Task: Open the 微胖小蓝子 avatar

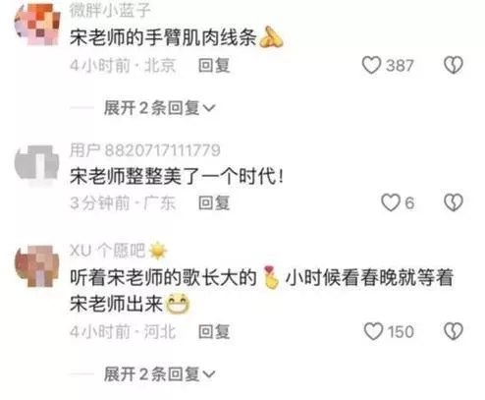Action: click(x=37, y=23)
